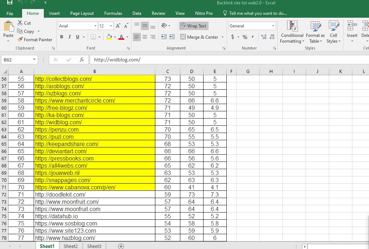Viewport: 369px width, 249px height.
Task: Switch to the Sheet2 tab
Action: click(71, 246)
